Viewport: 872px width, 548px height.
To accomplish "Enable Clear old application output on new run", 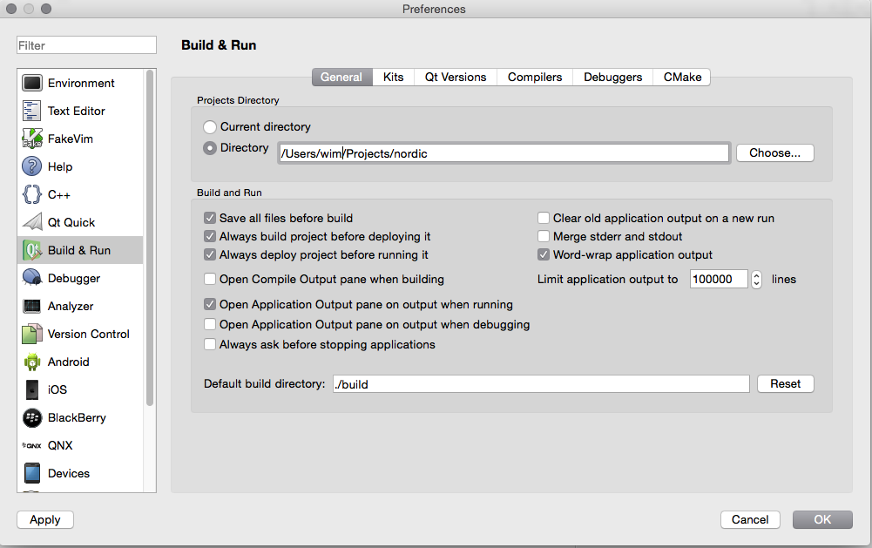I will [x=544, y=218].
